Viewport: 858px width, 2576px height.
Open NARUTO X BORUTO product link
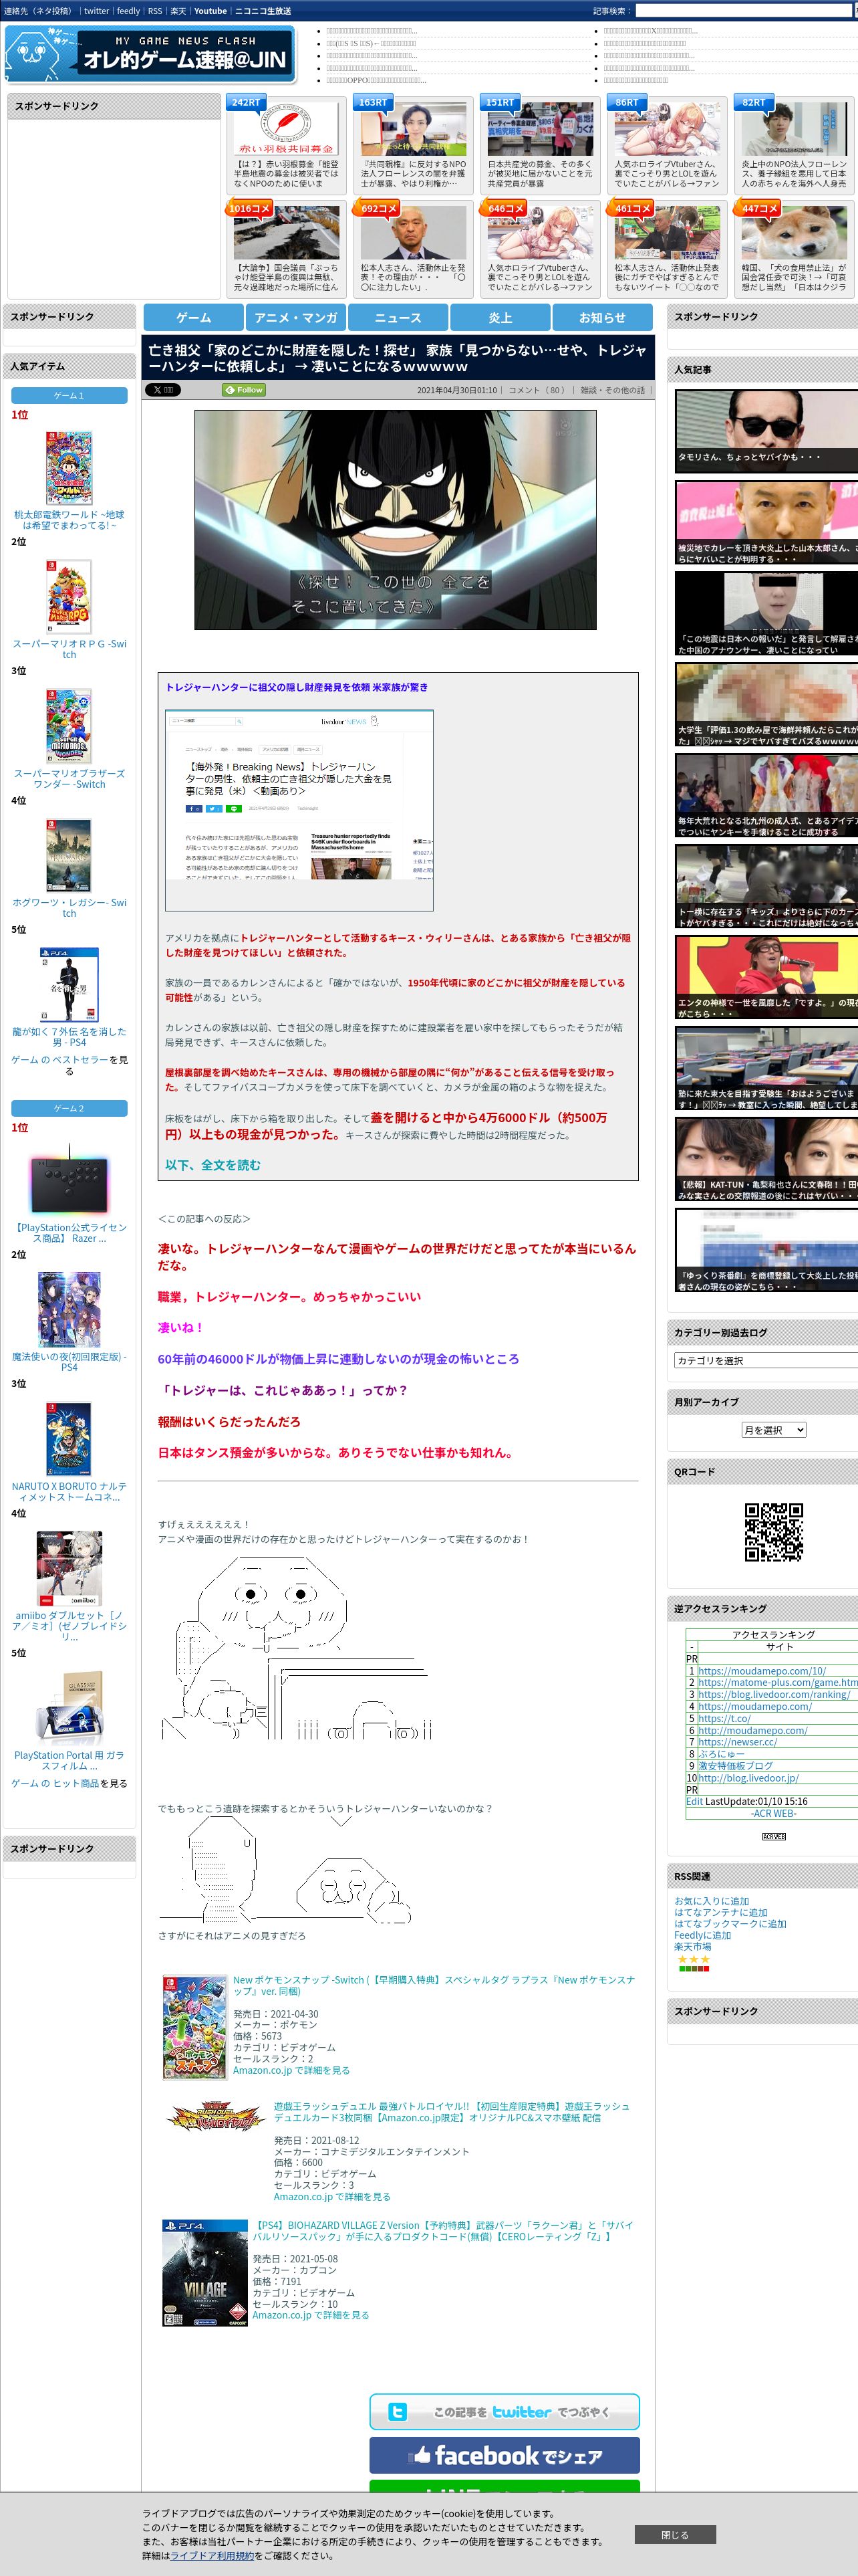pyautogui.click(x=69, y=1491)
